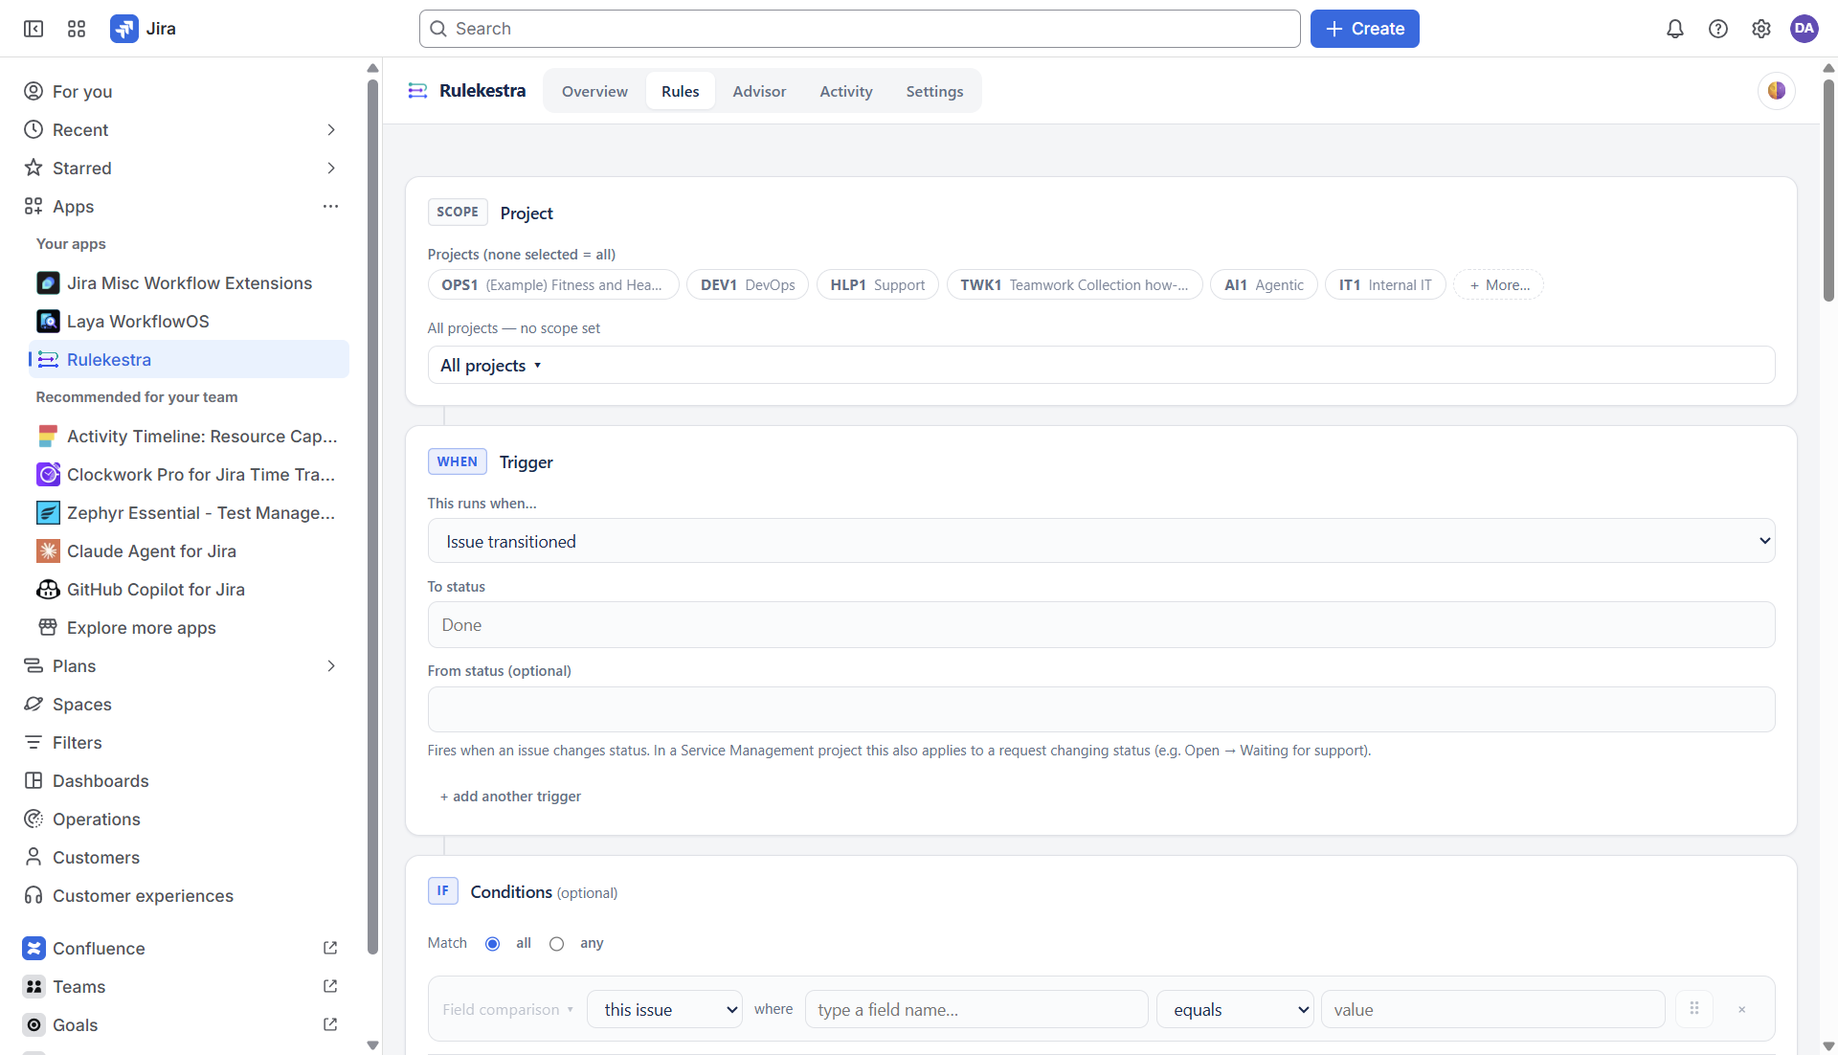The image size is (1838, 1055).
Task: Expand the Recent menu chevron
Action: click(331, 130)
